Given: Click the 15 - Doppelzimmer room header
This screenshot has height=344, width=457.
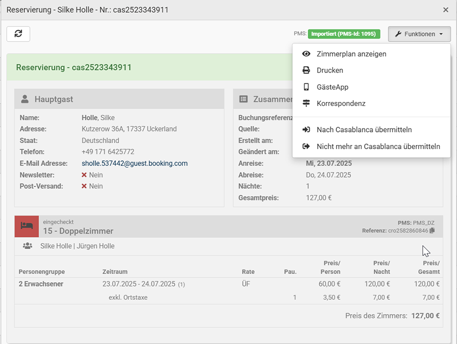Looking at the screenshot, I should [x=78, y=231].
